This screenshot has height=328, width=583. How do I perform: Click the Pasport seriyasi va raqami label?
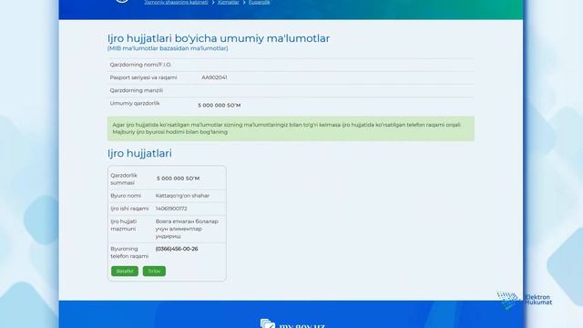[x=143, y=77]
